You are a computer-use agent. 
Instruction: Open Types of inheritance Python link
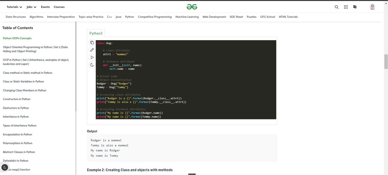(20, 126)
